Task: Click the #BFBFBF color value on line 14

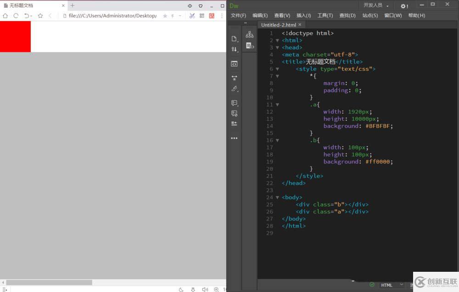Action: [x=378, y=126]
